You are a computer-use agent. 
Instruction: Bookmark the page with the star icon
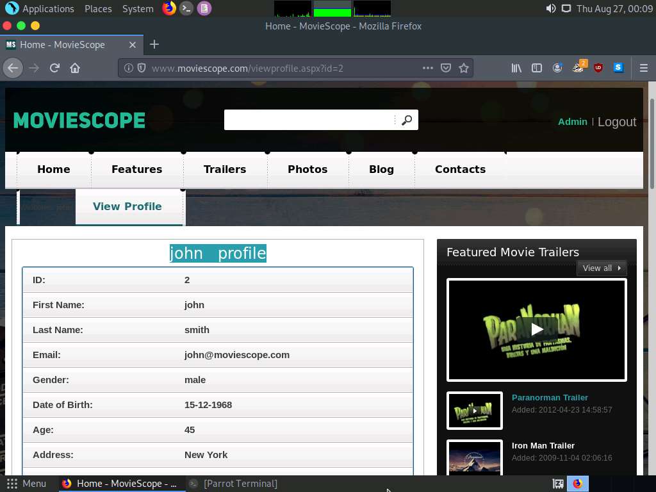463,68
